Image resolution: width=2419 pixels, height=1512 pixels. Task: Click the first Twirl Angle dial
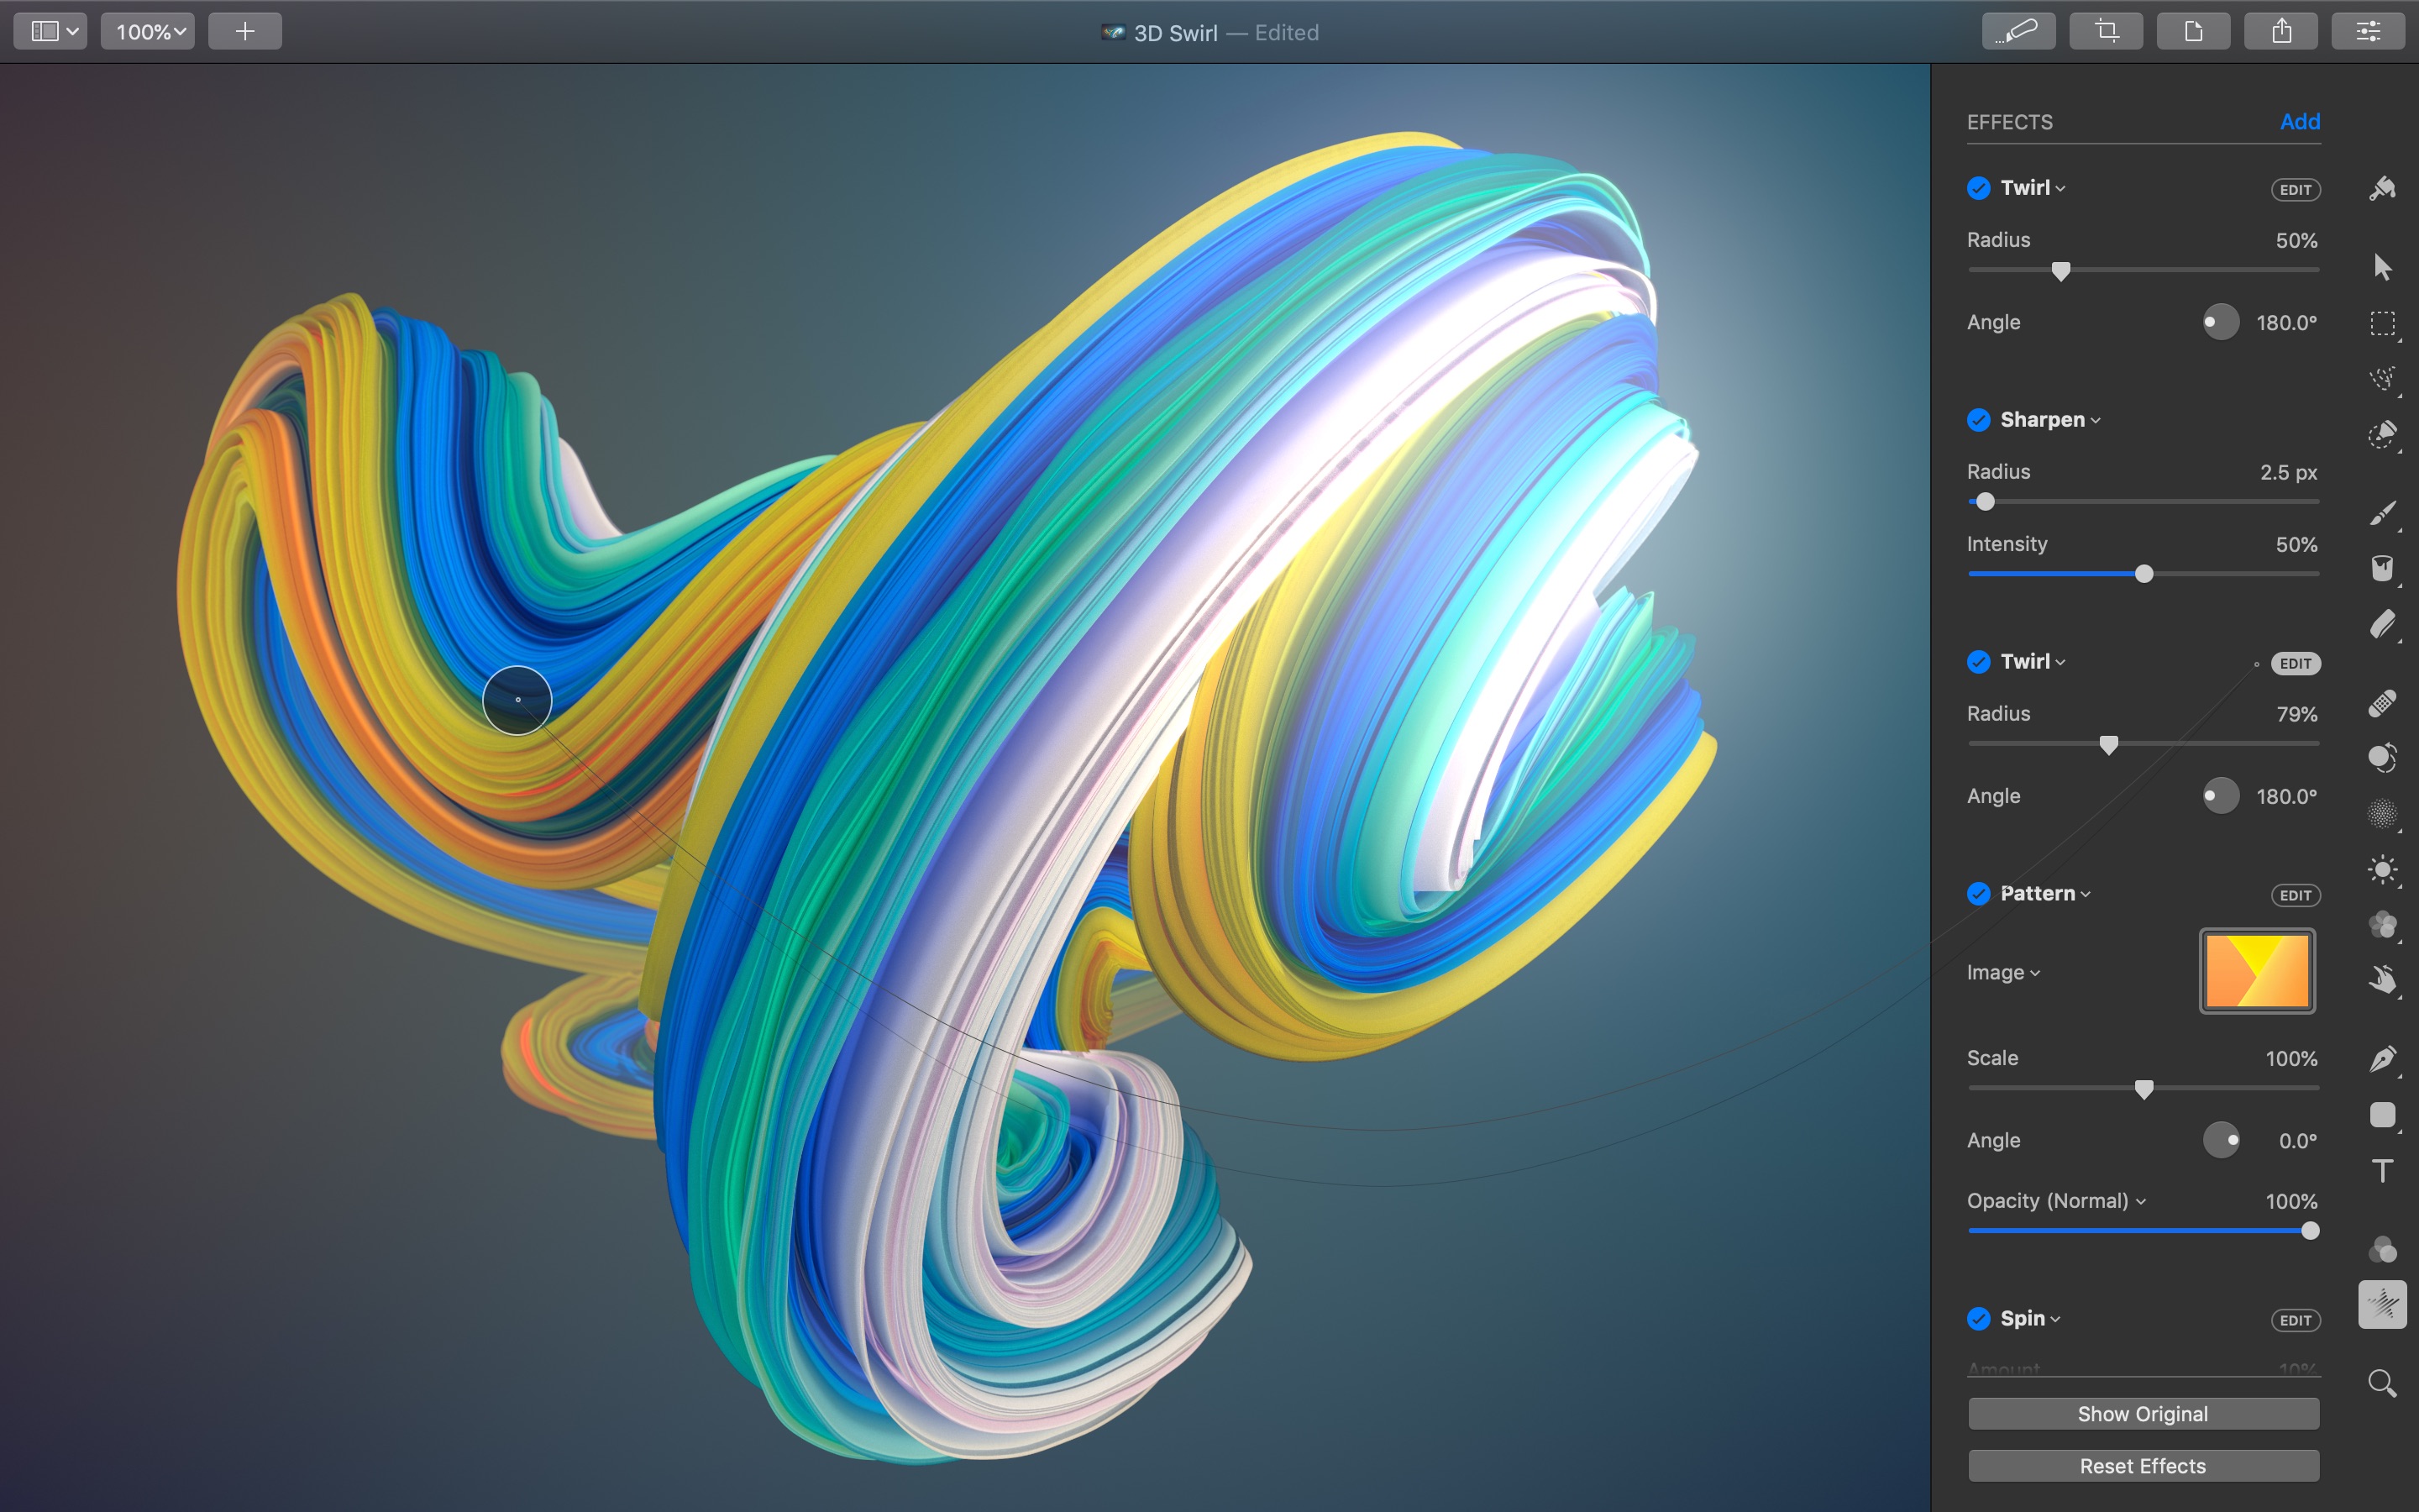click(2221, 322)
